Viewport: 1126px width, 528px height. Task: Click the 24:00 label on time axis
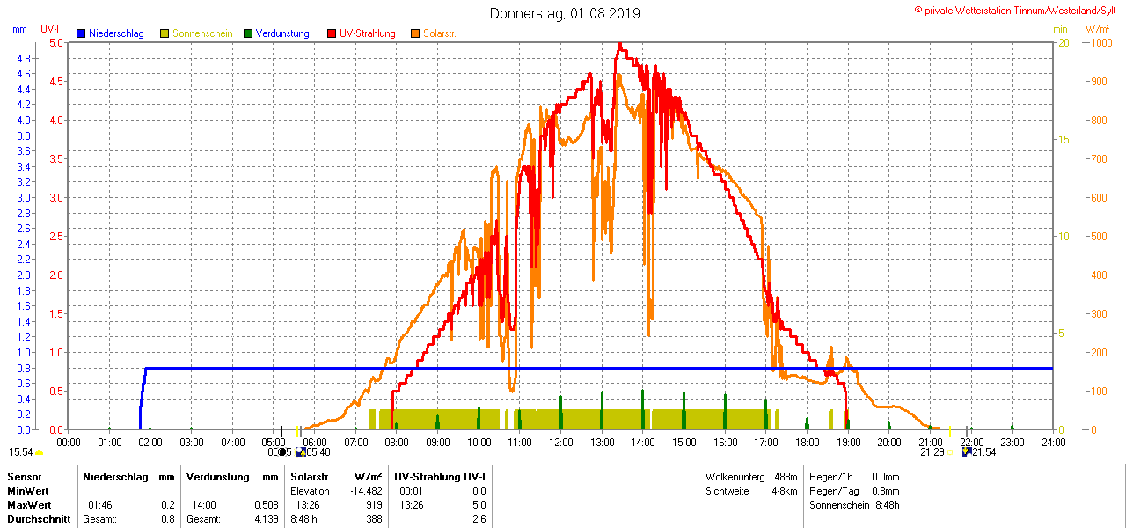point(1054,442)
